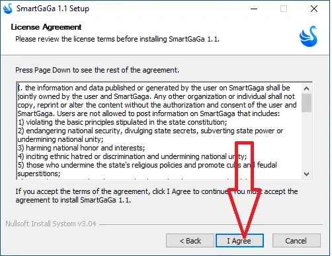Click the license scrollbar up arrow
Screen dimensions: 332x256
click(x=306, y=88)
